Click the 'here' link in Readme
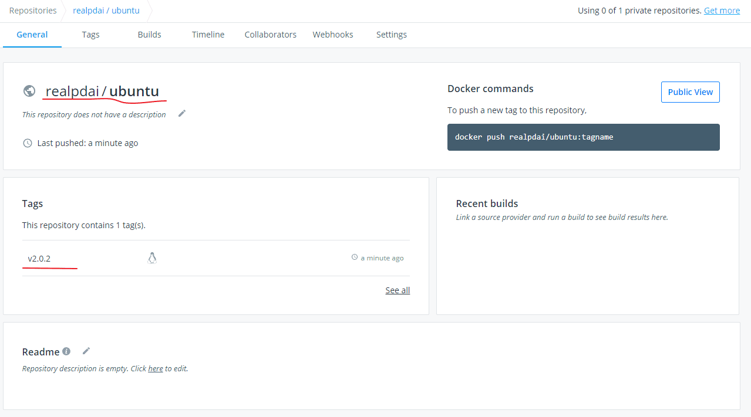Screen dimensions: 751x417 coord(156,369)
